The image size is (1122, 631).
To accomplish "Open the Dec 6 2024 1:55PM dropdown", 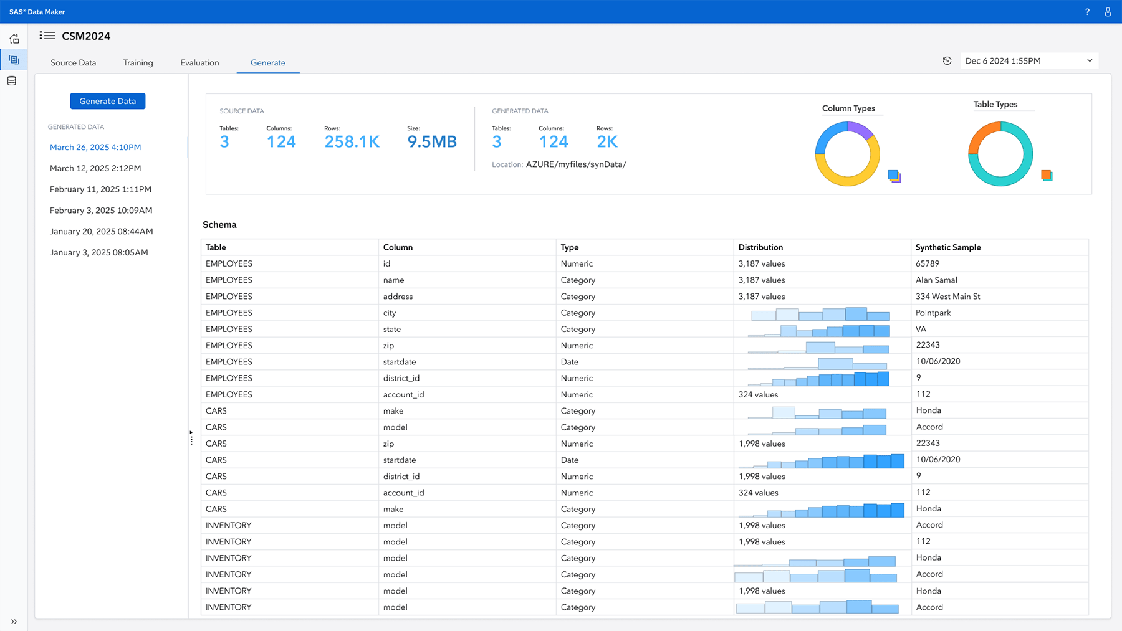I will click(1028, 60).
